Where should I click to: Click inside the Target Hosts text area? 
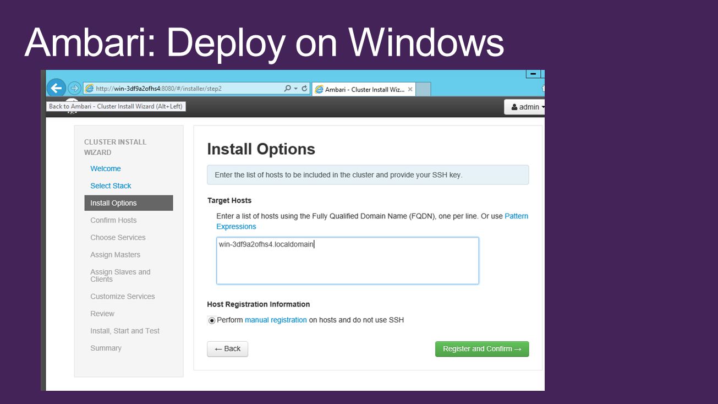(x=348, y=261)
